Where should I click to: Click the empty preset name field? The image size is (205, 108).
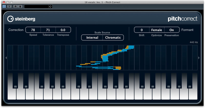(36, 7)
